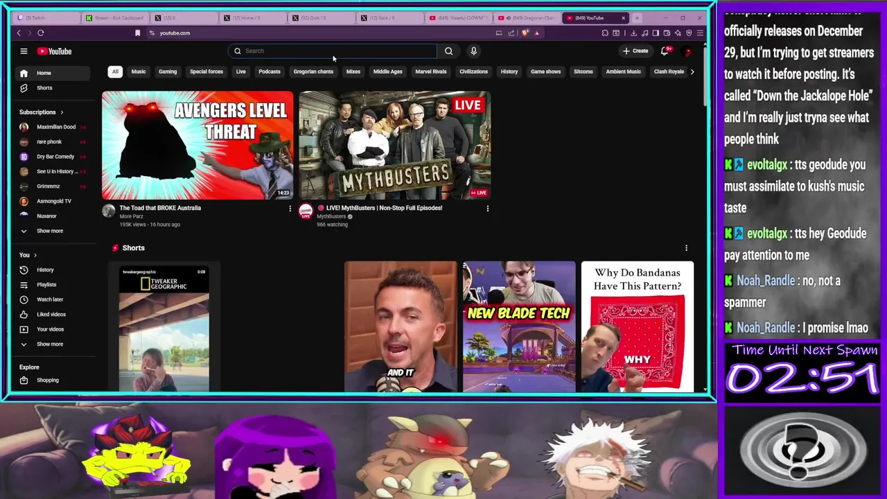Click the YouTube logo

coord(55,51)
